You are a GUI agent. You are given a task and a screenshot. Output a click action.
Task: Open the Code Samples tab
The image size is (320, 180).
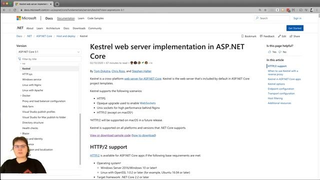[95, 18]
